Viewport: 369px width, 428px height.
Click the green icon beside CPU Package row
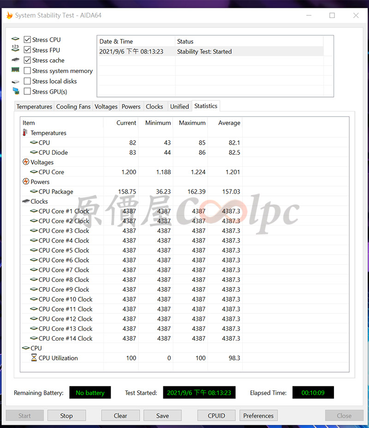(x=34, y=191)
